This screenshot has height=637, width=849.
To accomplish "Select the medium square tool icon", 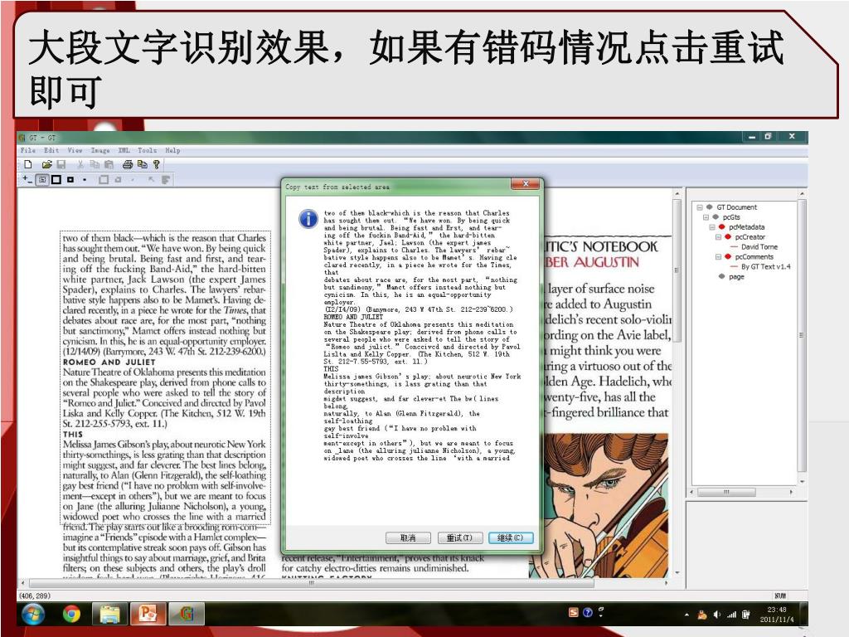I will click(x=70, y=179).
